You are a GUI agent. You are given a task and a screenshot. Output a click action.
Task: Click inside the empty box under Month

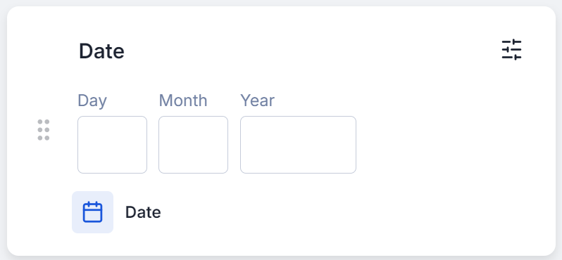[x=193, y=145]
